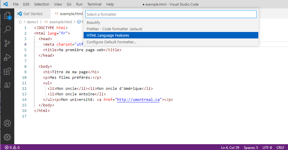Click the closing </html> tag

tap(42, 110)
